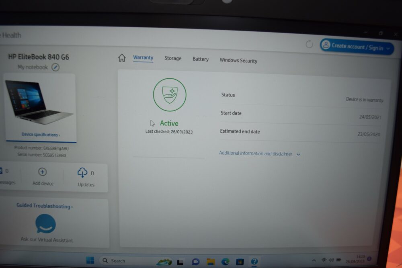Edit the My notebook nickname

click(x=55, y=68)
